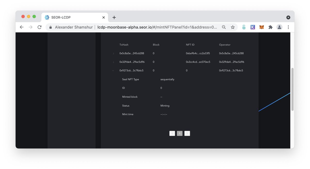Open the Chrome profile avatar

280,27
